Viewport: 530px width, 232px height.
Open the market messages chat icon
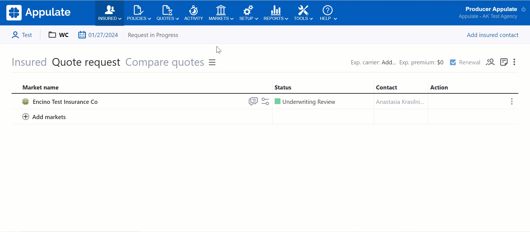point(253,101)
